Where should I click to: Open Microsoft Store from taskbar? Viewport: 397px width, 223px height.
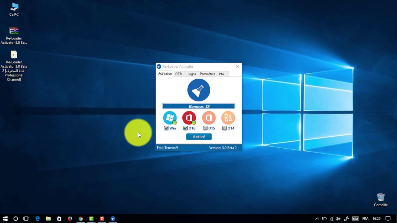tap(59, 219)
